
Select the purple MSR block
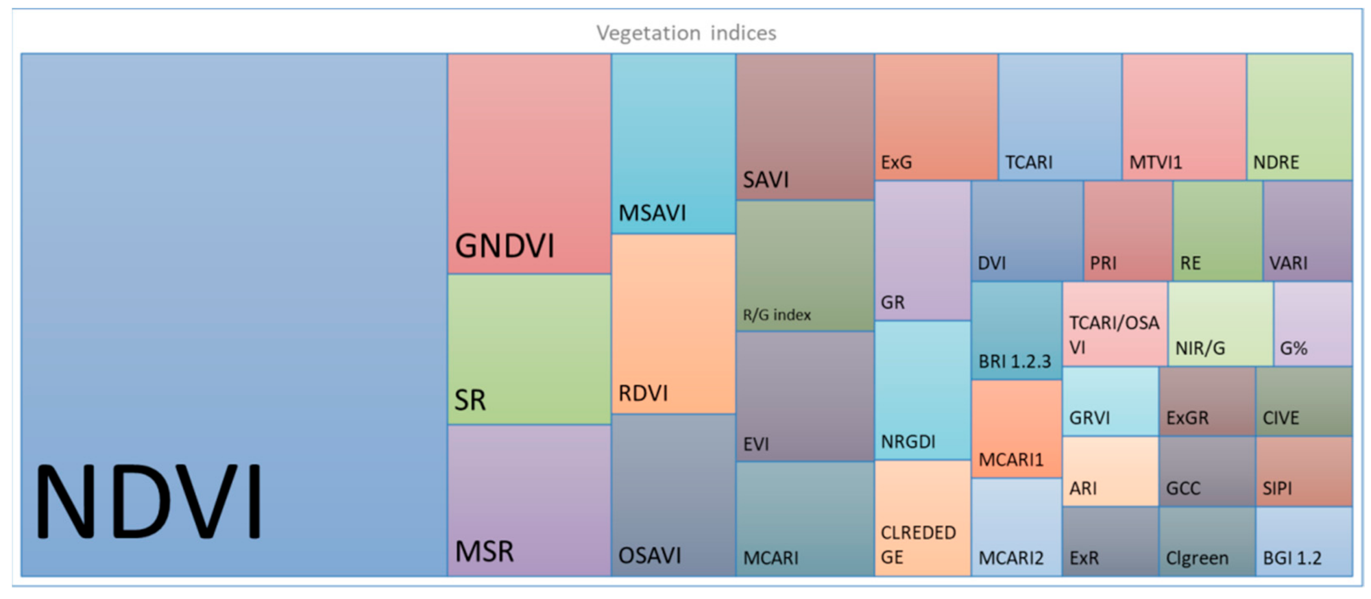529,500
